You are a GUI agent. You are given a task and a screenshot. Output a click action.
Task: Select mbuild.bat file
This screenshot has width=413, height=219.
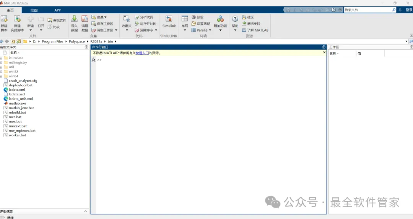tap(17, 113)
